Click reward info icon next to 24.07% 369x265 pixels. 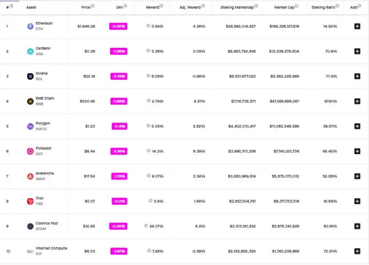(x=146, y=226)
